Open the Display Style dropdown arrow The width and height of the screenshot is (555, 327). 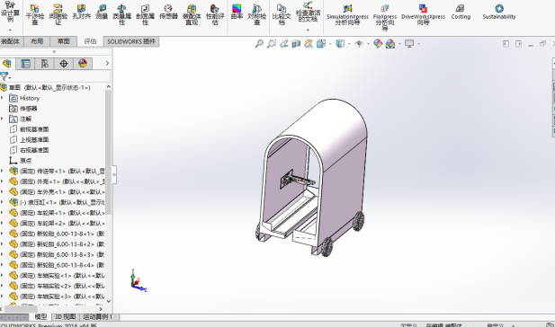coord(349,44)
